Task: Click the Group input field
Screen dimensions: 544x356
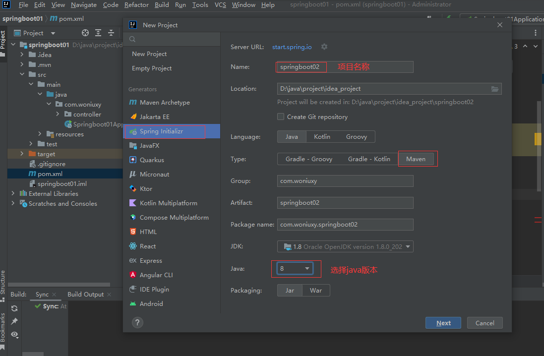Action: pyautogui.click(x=345, y=181)
